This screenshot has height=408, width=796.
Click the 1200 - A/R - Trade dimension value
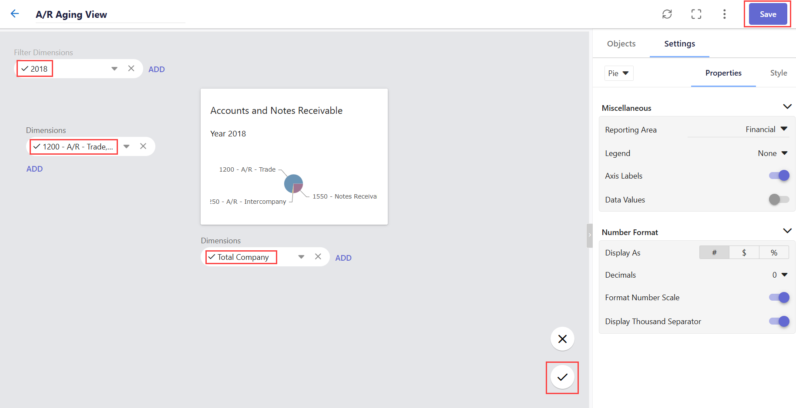[74, 147]
